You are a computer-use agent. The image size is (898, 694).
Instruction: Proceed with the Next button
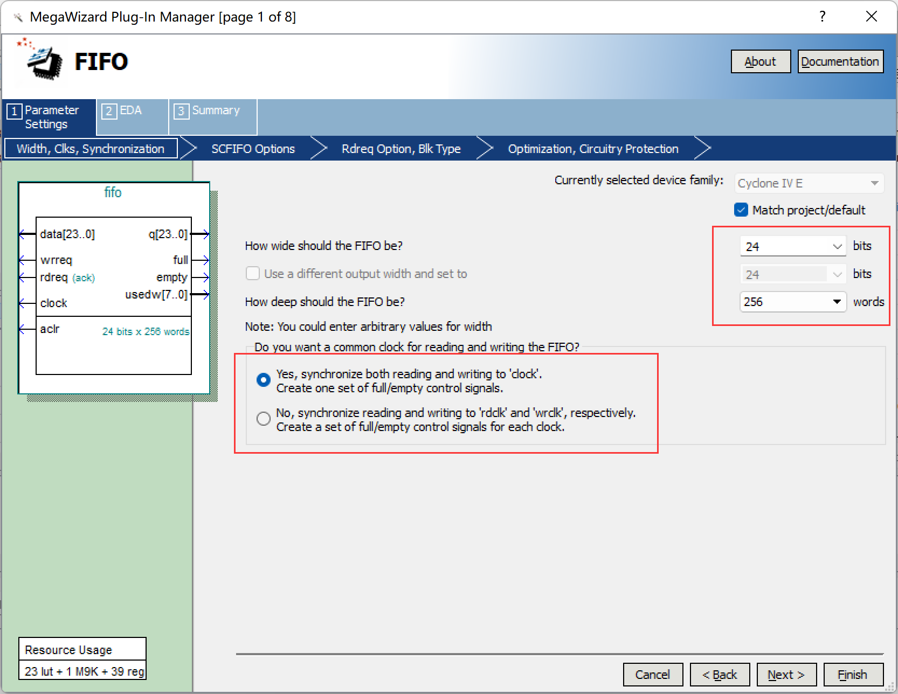pyautogui.click(x=786, y=675)
